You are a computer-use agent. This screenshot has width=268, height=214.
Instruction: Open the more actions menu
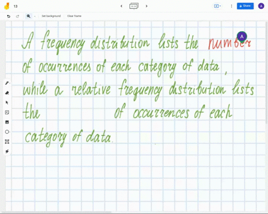(231, 6)
